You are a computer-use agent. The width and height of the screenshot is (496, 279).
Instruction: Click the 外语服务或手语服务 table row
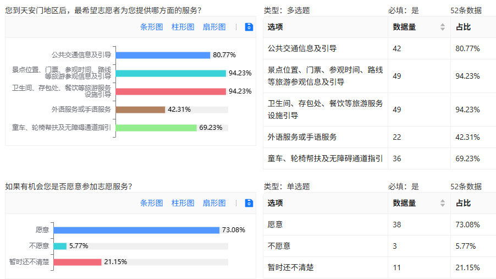pos(379,137)
